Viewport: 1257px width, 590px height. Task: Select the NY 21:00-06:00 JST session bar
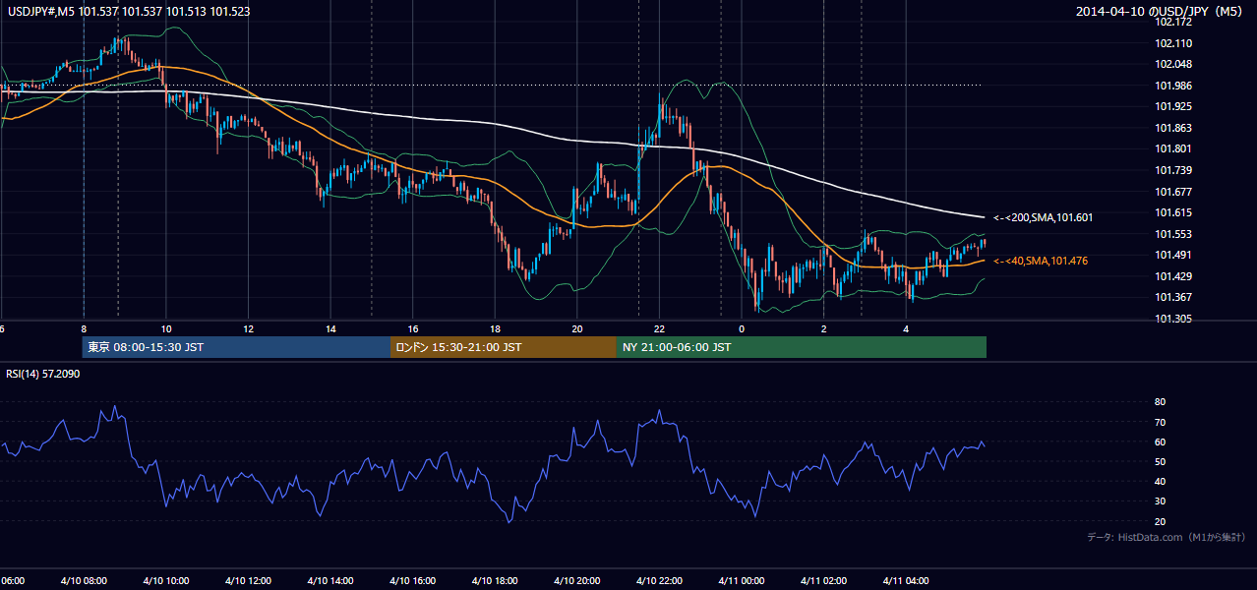pyautogui.click(x=802, y=347)
